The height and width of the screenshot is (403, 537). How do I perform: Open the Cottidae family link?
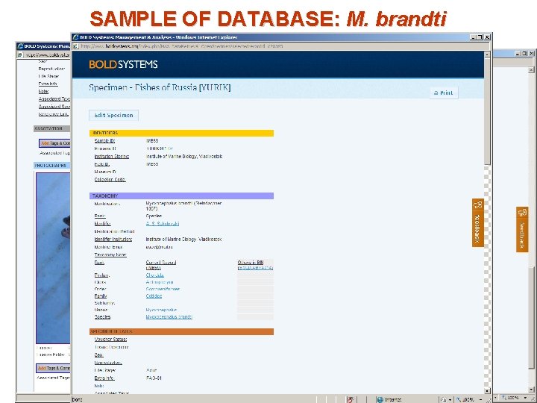pyautogui.click(x=154, y=296)
